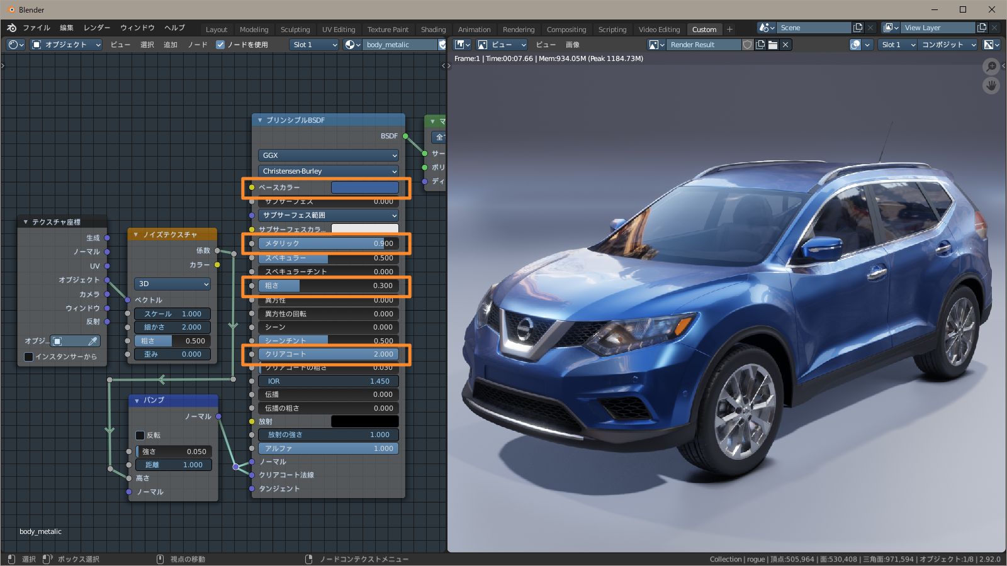Toggle fake user shield next to body_metalic
Image resolution: width=1007 pixels, height=566 pixels.
[442, 45]
